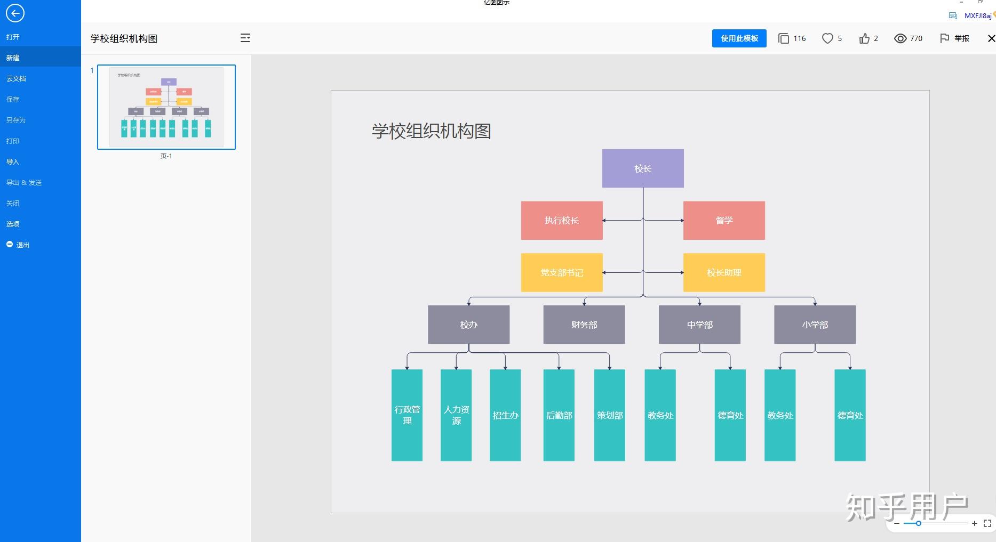Open 导入 in the sidebar
Screen dimensions: 996x542
13,161
